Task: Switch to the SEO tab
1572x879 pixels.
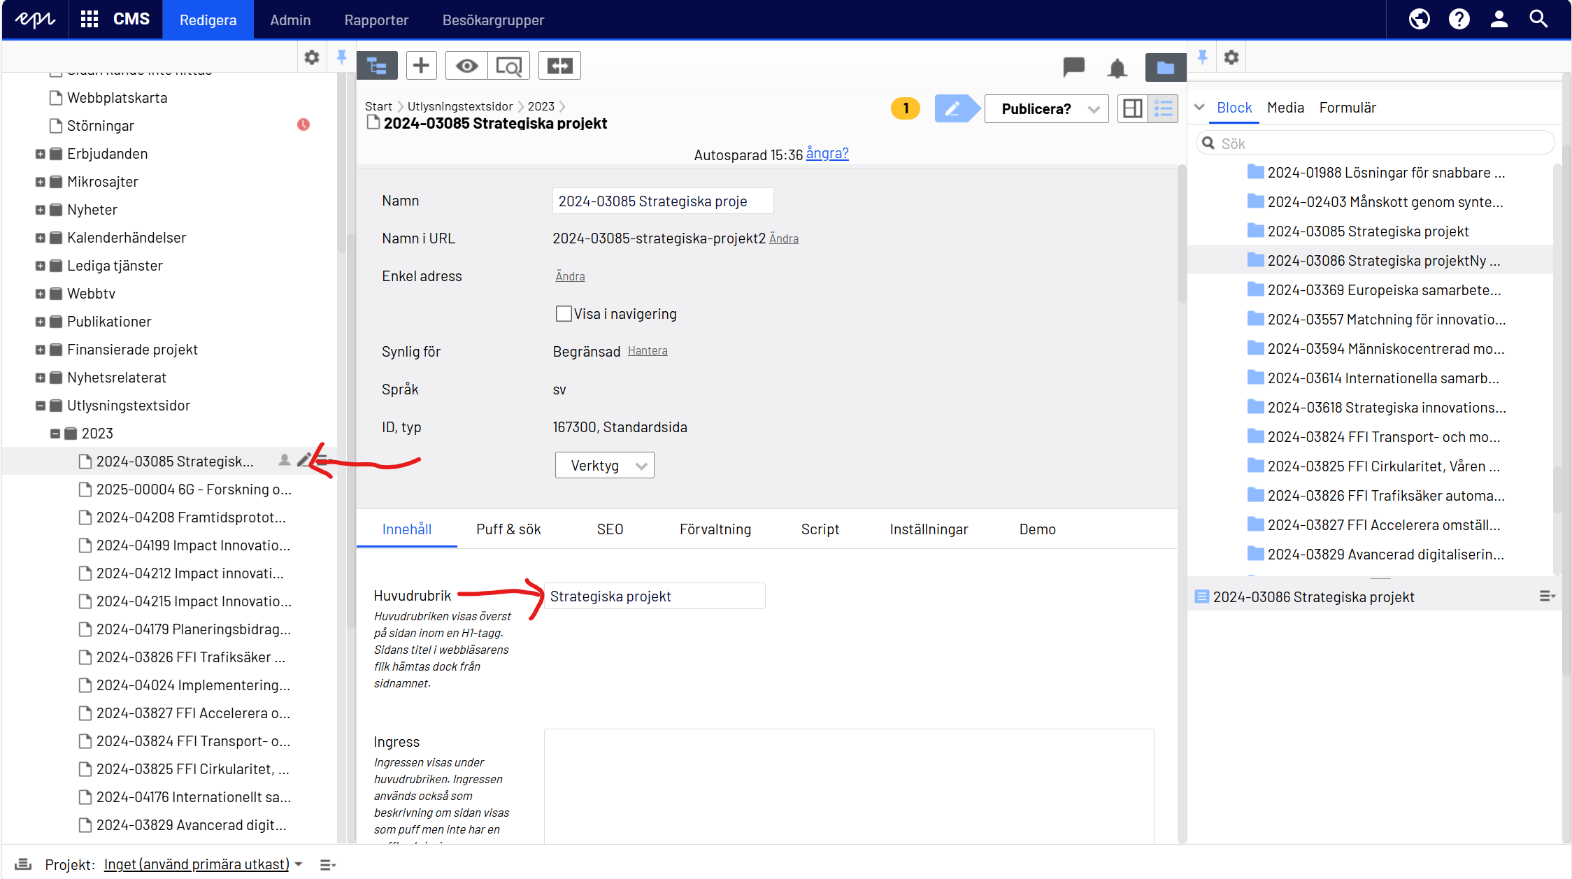Action: click(610, 529)
